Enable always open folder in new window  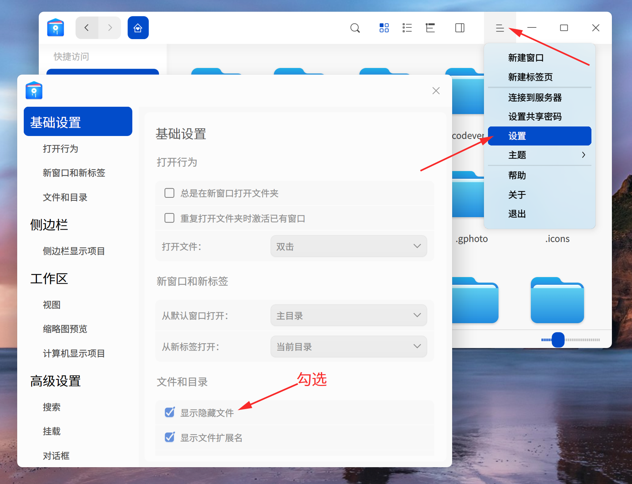pyautogui.click(x=169, y=193)
